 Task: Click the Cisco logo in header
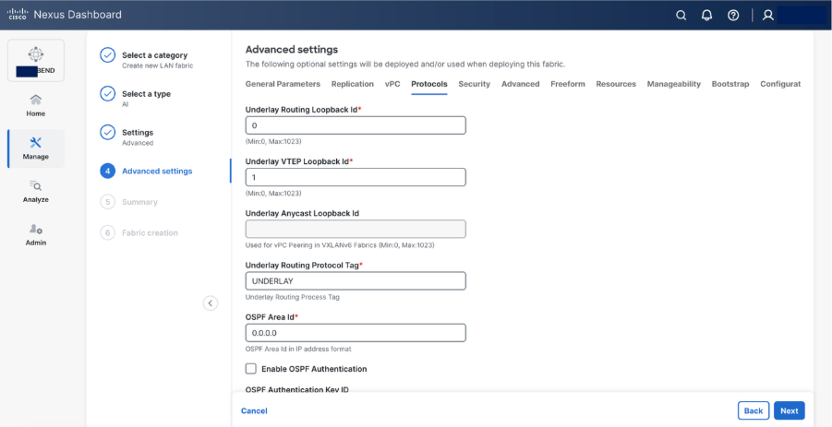tap(17, 15)
